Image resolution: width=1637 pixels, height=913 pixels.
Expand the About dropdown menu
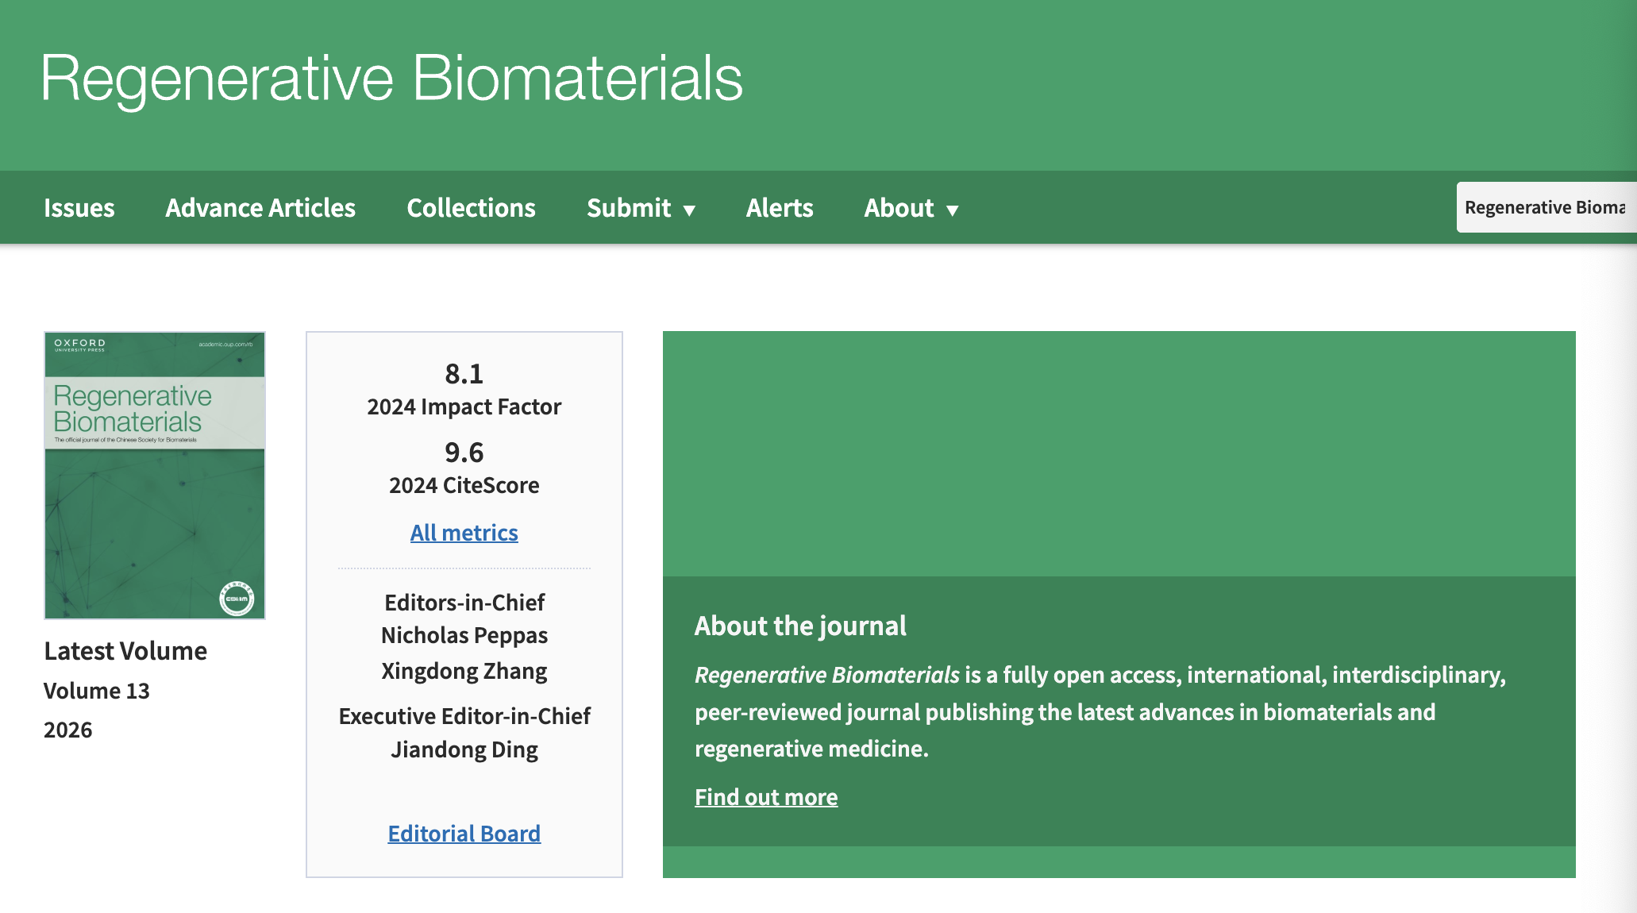point(899,208)
